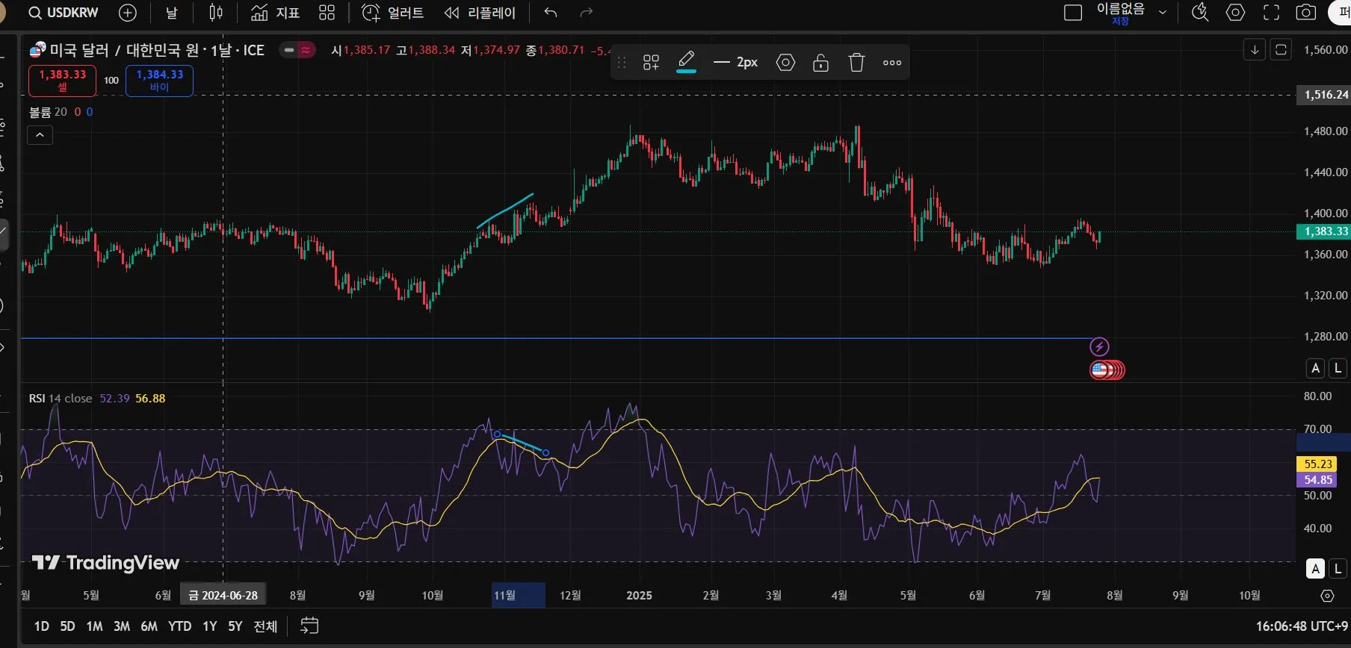1351x648 pixels.
Task: Collapse the indicator legend chevron
Action: [40, 135]
